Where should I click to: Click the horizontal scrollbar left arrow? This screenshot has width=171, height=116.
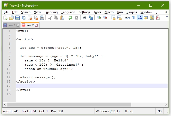pos(5,104)
